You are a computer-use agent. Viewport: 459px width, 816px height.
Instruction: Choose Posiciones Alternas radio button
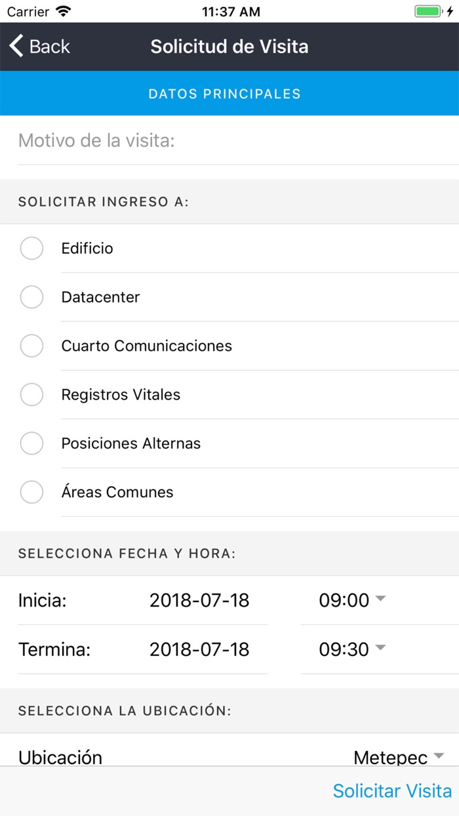pyautogui.click(x=31, y=443)
